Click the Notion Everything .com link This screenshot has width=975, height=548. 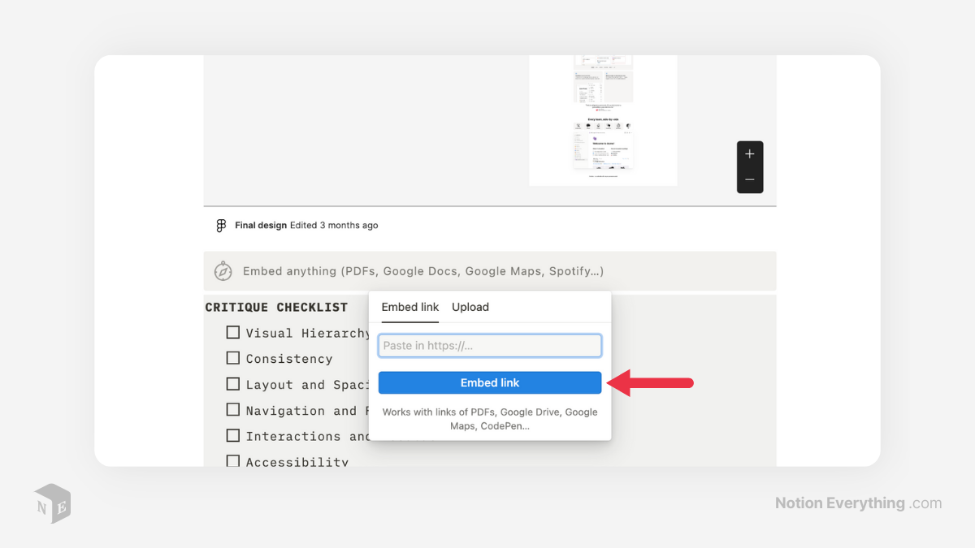coord(857,503)
